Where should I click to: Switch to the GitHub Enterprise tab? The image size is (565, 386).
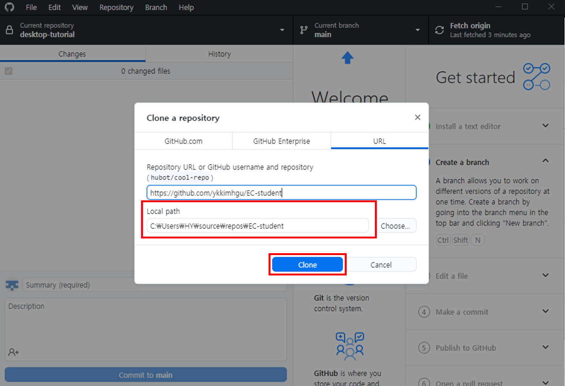point(281,141)
